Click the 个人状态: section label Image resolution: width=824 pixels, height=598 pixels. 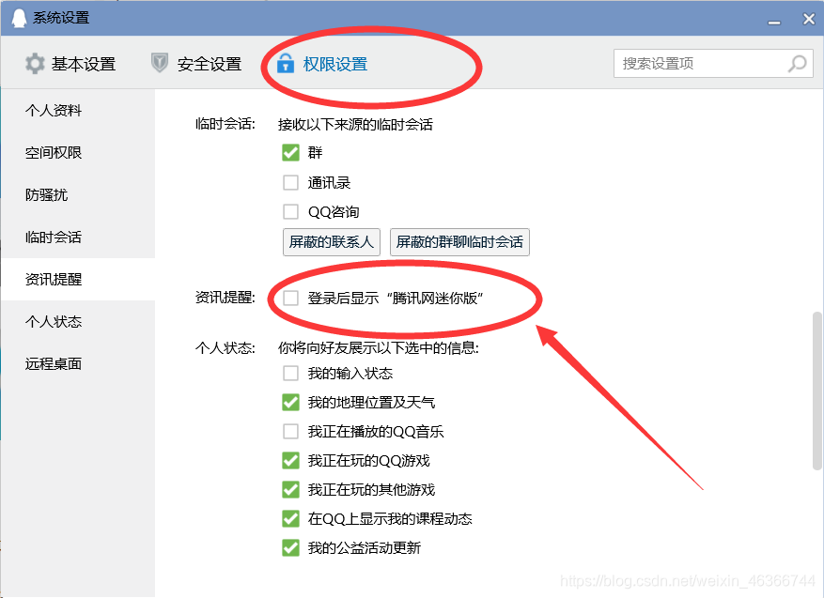point(225,348)
